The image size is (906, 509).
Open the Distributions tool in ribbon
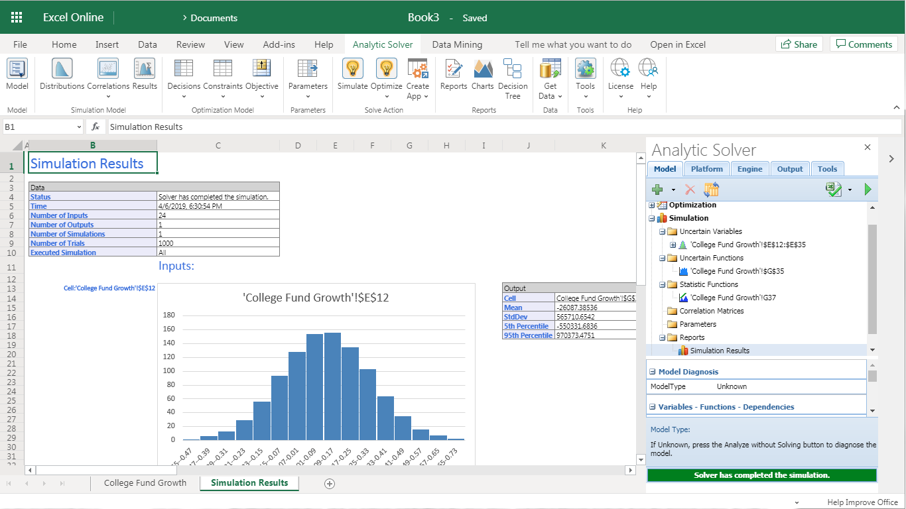[x=62, y=69]
